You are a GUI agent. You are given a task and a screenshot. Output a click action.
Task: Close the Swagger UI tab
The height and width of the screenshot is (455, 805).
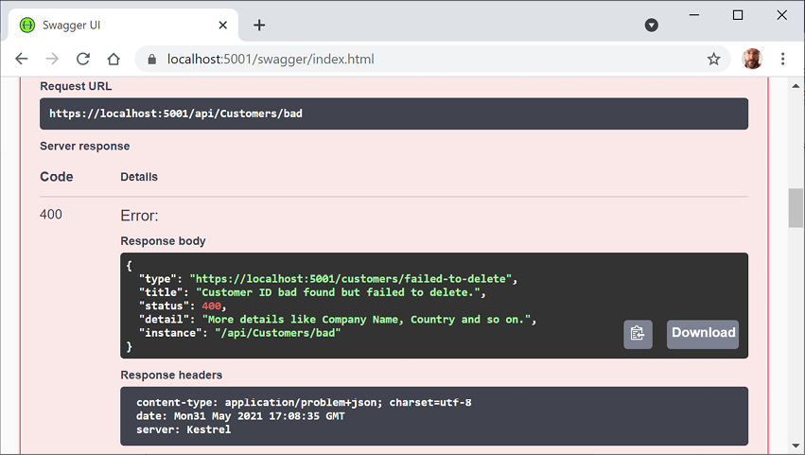[x=222, y=26]
